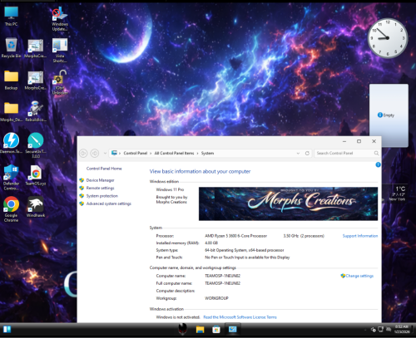Open Advanced system settings link
Screen dimensions: 416x338
[x=109, y=203]
